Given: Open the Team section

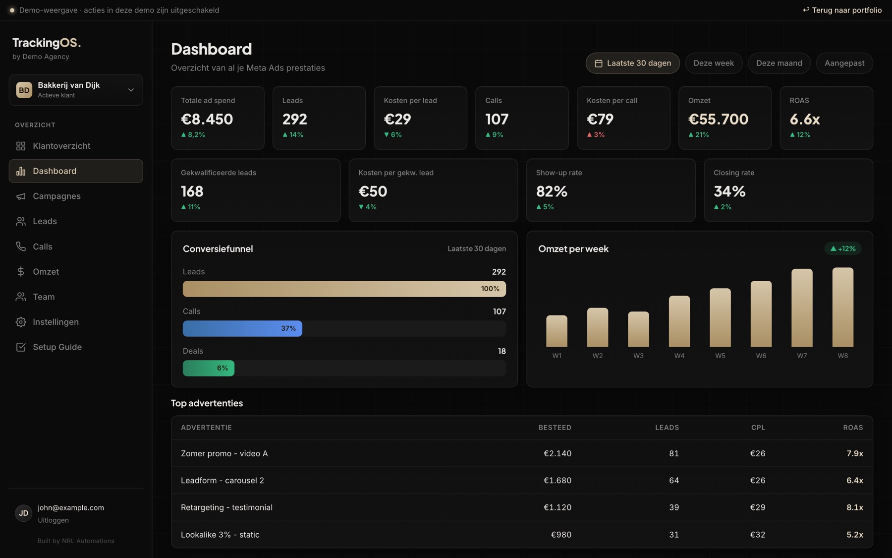Looking at the screenshot, I should (x=76, y=297).
